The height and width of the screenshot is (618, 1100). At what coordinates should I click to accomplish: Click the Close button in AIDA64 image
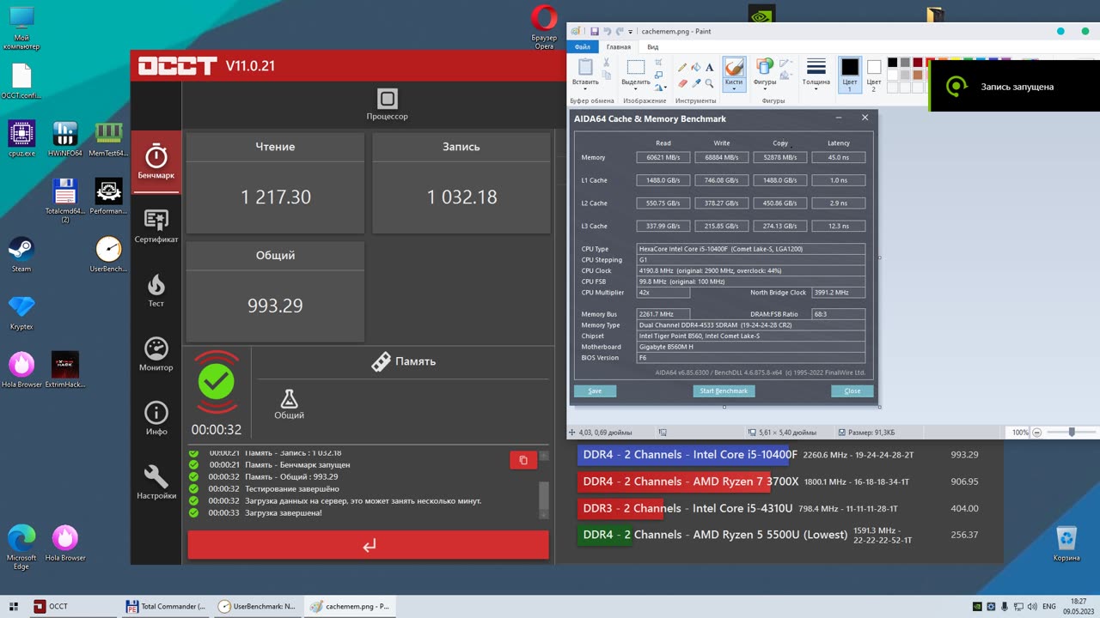(852, 391)
